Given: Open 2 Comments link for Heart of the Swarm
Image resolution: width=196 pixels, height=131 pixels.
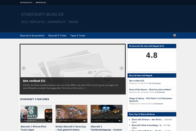Looking at the screenshot, I should coord(160,92).
